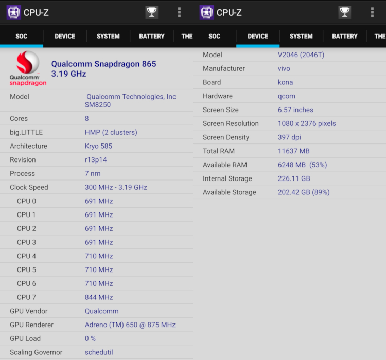Image resolution: width=386 pixels, height=360 pixels.
Task: Select DEVICE tab in left screenshot
Action: (x=65, y=37)
